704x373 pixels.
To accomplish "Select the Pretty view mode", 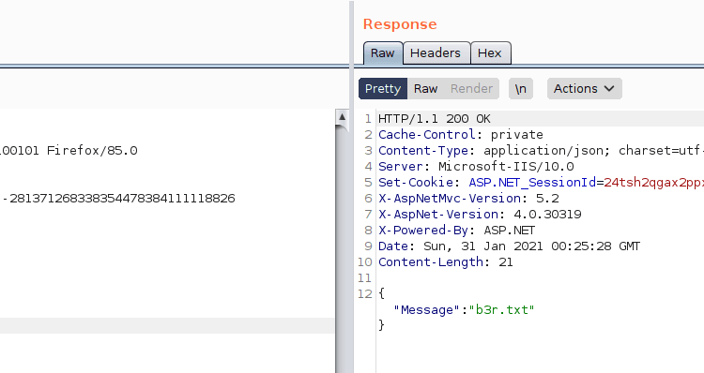I will coord(383,89).
